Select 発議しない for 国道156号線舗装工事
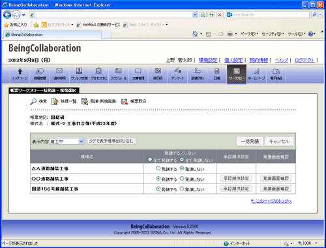326x248 pixels. click(x=182, y=189)
